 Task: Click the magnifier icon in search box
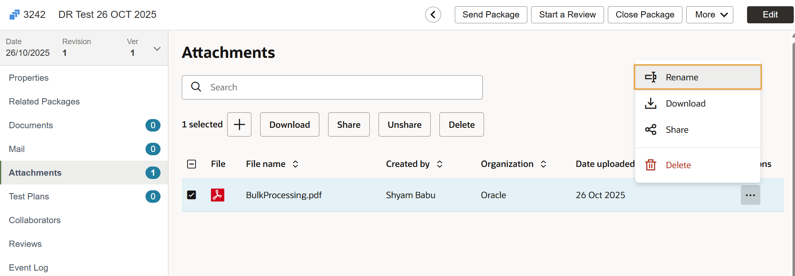[x=196, y=87]
